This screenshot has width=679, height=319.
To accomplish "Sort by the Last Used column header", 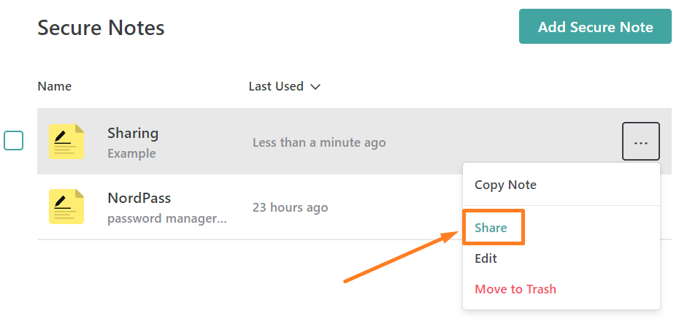I will pyautogui.click(x=276, y=86).
